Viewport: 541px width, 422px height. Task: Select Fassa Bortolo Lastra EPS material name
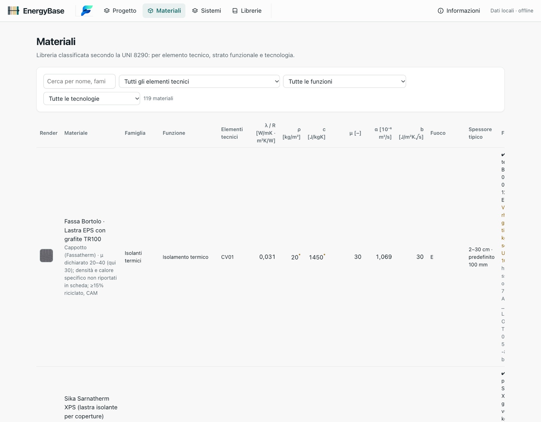(x=85, y=230)
